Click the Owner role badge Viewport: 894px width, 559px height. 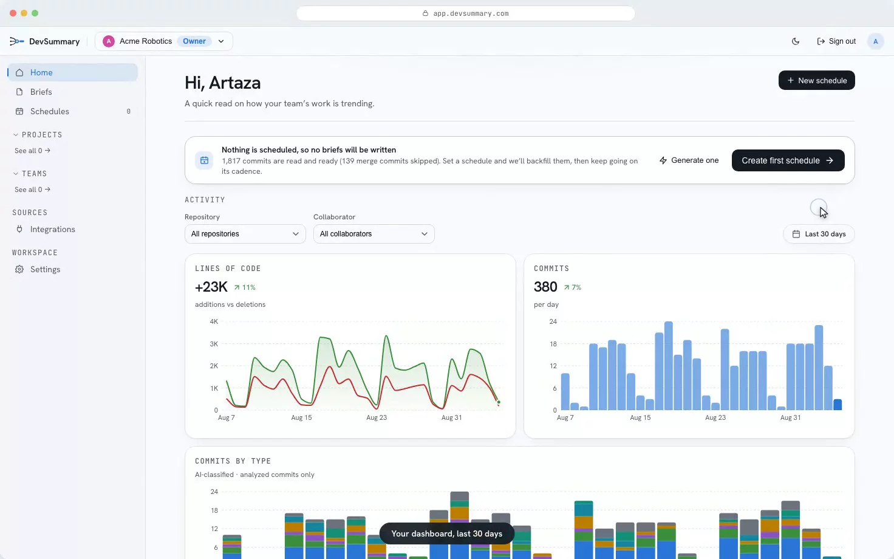coord(194,41)
